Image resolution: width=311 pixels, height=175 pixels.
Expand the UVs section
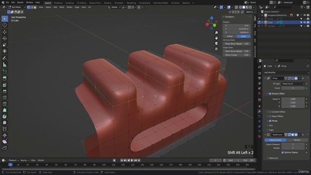(x=271, y=125)
